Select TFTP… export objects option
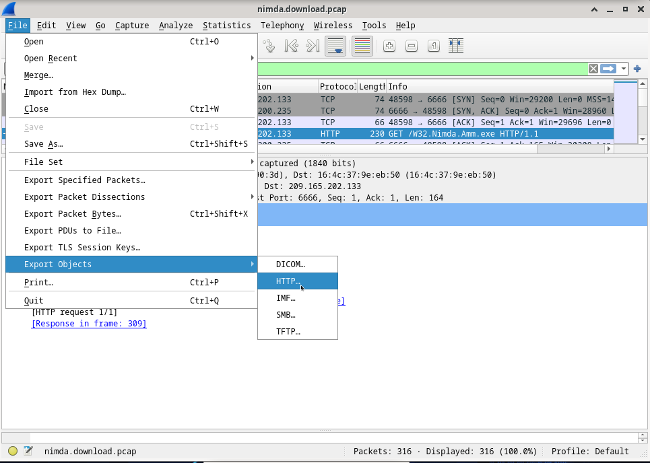This screenshot has height=463, width=650. click(298, 332)
